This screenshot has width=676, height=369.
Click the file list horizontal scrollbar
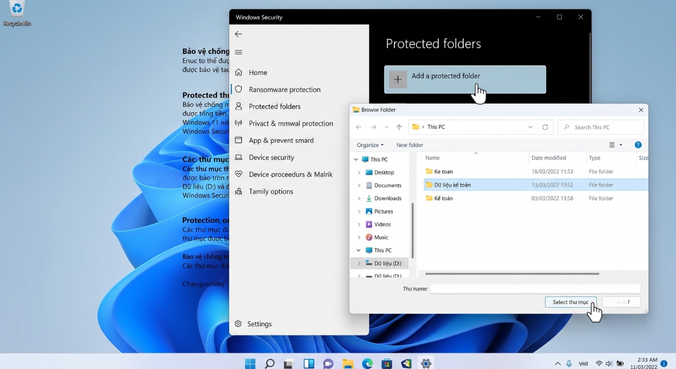[x=512, y=274]
